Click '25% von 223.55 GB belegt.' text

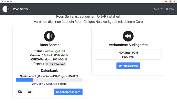click(x=49, y=84)
